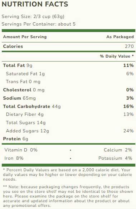Select the Calories 270 value
Image resolution: width=136 pixels, height=209 pixels.
pyautogui.click(x=129, y=46)
